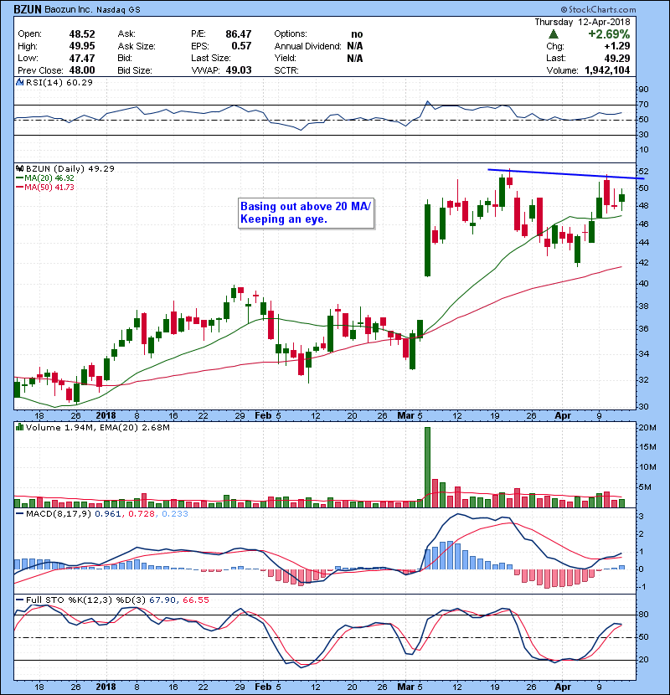Click the date Thursday 12-Apr-2018
The height and width of the screenshot is (695, 670).
click(x=582, y=22)
